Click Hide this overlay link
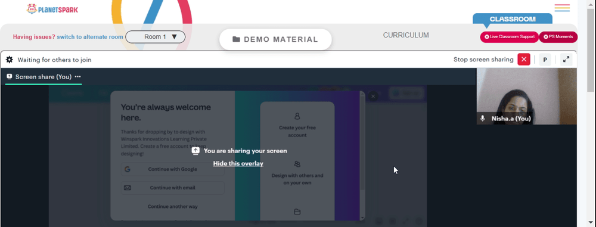Image resolution: width=596 pixels, height=227 pixels. pyautogui.click(x=238, y=163)
